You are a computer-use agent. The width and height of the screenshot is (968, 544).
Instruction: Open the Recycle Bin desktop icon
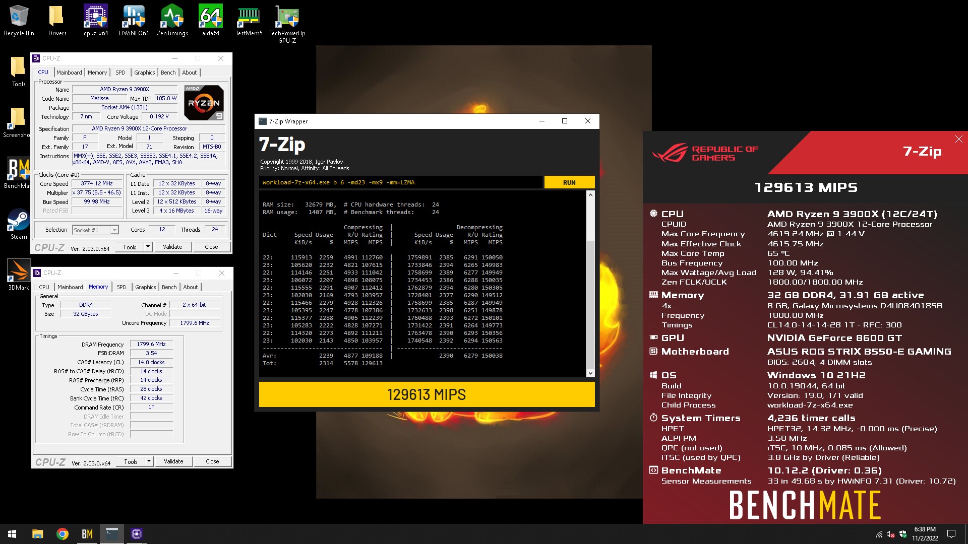pyautogui.click(x=19, y=21)
